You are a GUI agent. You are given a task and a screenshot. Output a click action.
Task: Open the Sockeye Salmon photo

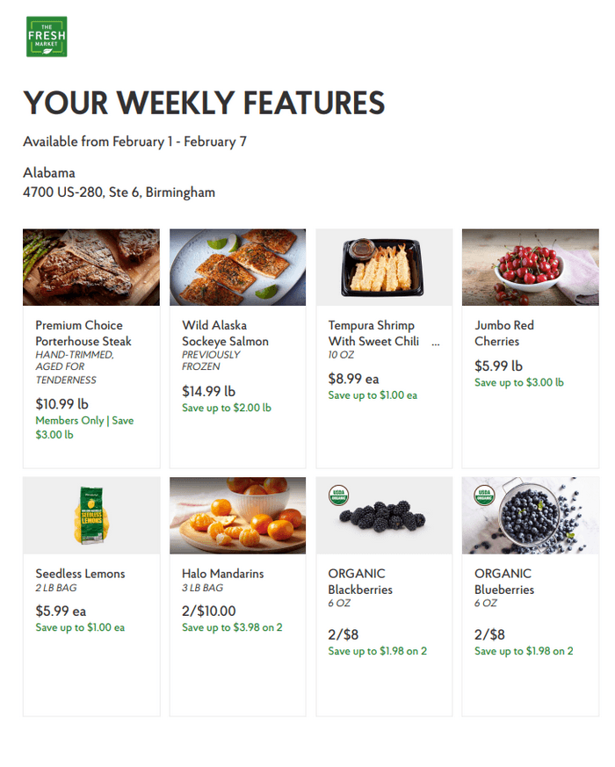[238, 267]
